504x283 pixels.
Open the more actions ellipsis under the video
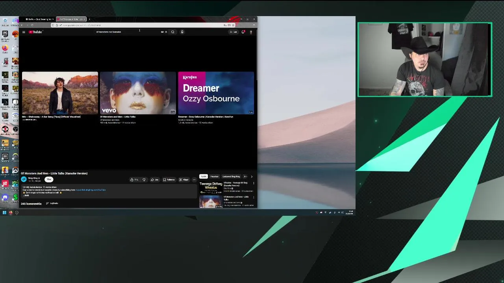coord(194,180)
